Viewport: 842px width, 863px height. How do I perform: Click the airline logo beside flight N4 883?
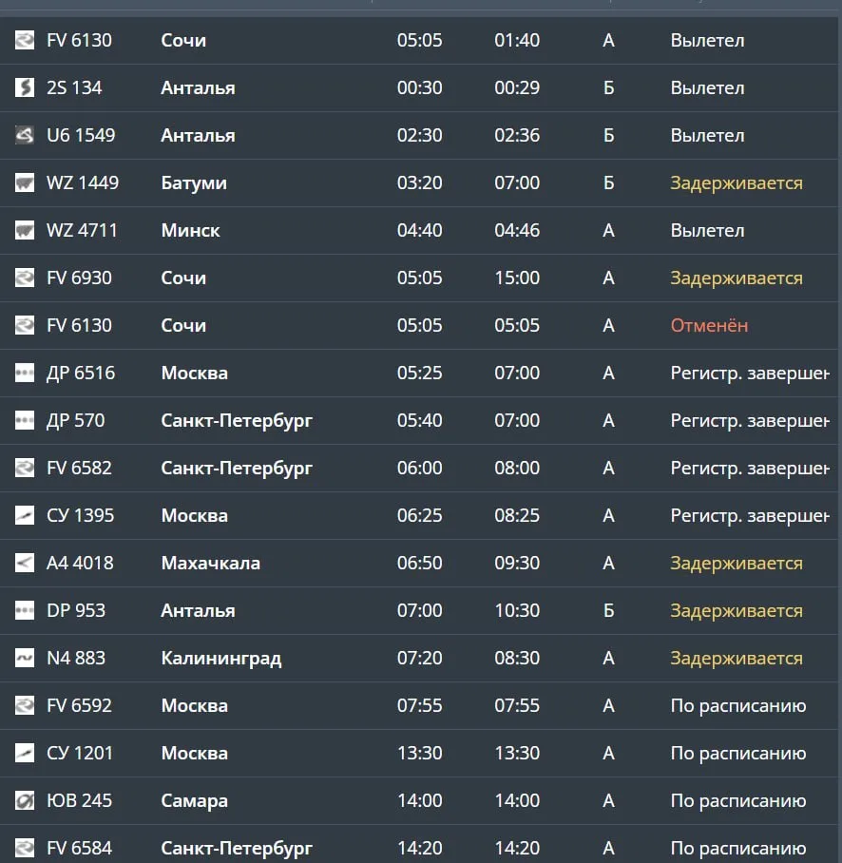24,658
